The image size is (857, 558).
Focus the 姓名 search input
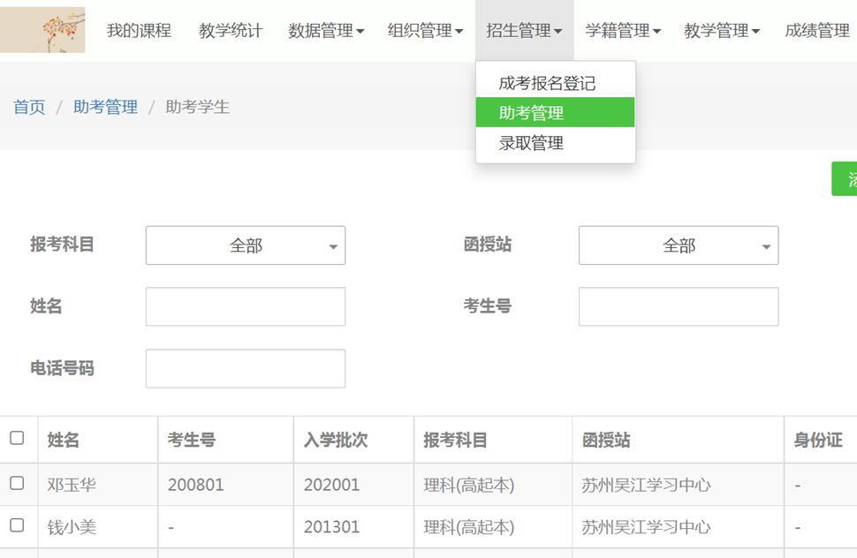click(246, 306)
